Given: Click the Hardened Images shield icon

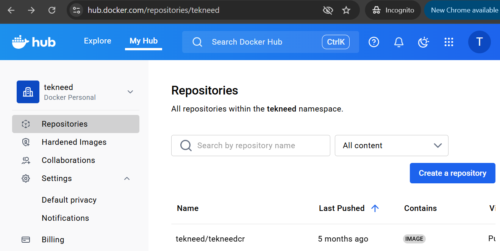Looking at the screenshot, I should tap(26, 142).
